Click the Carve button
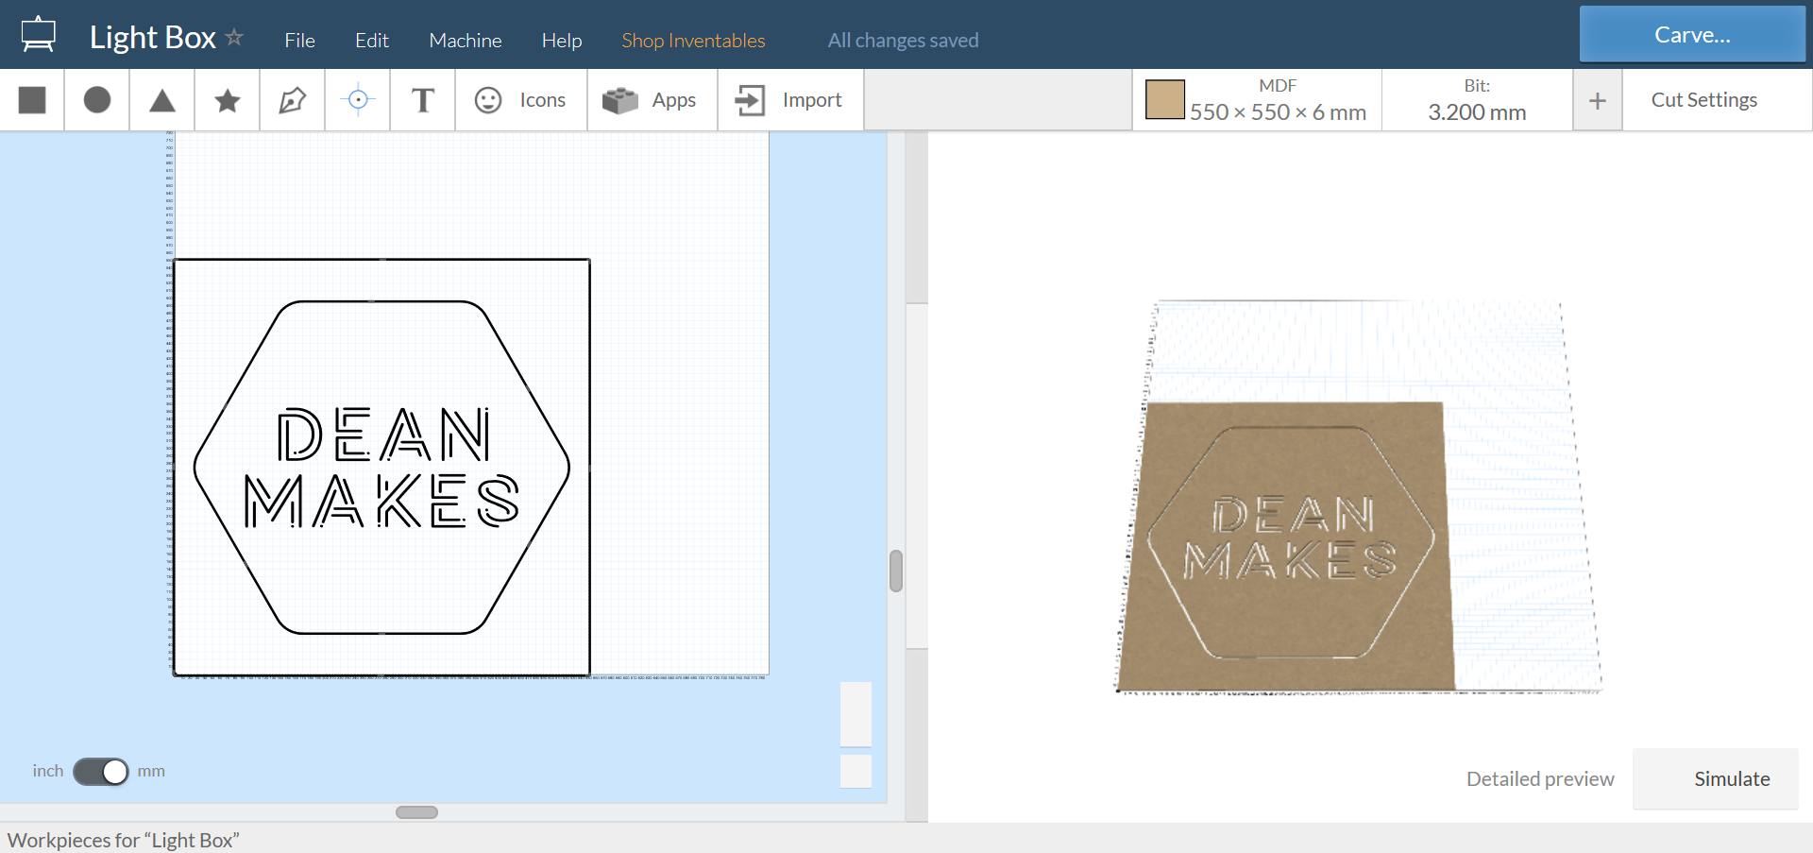 click(1692, 34)
